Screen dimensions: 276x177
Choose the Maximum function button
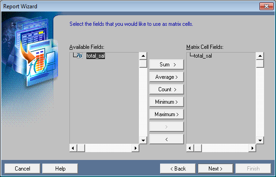click(x=167, y=114)
